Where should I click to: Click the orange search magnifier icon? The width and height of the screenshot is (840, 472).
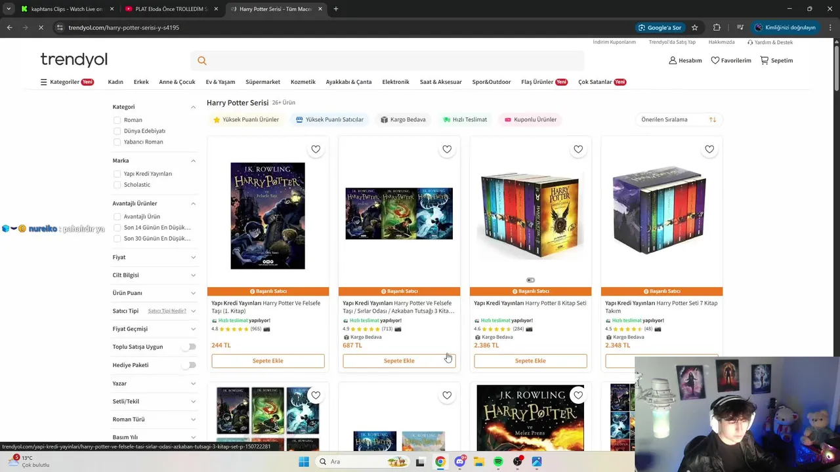202,60
